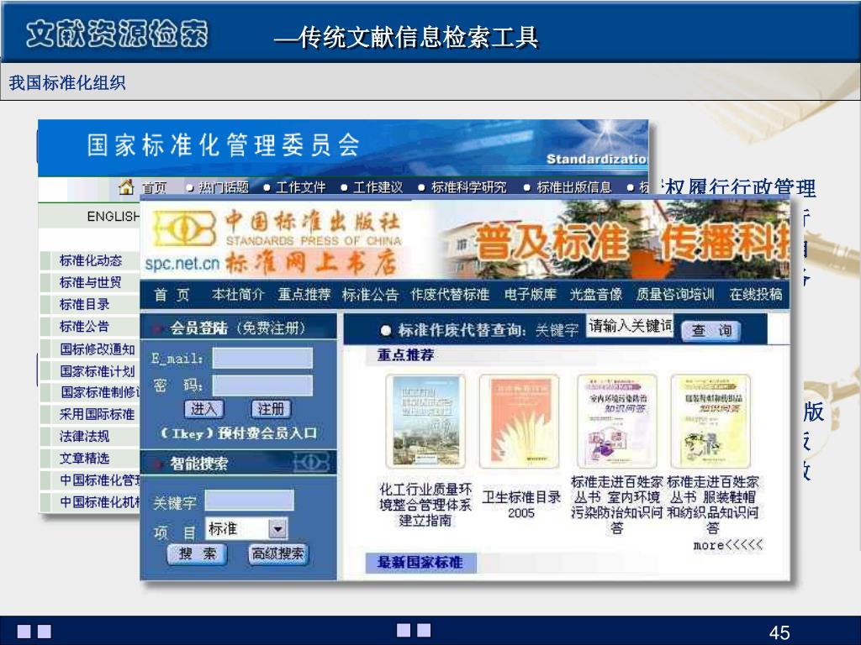Screen dimensions: 861x645
Task: Go to 作废代替标准 menu item
Action: pyautogui.click(x=450, y=295)
